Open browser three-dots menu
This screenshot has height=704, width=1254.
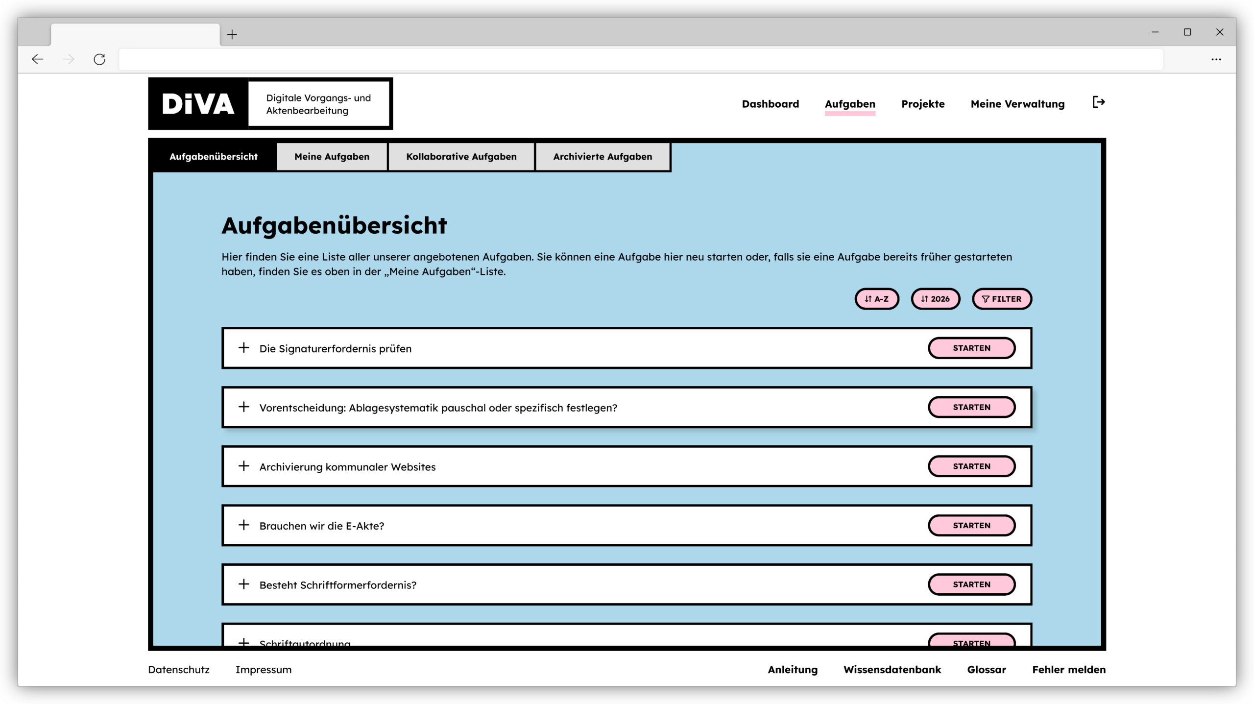pyautogui.click(x=1216, y=59)
